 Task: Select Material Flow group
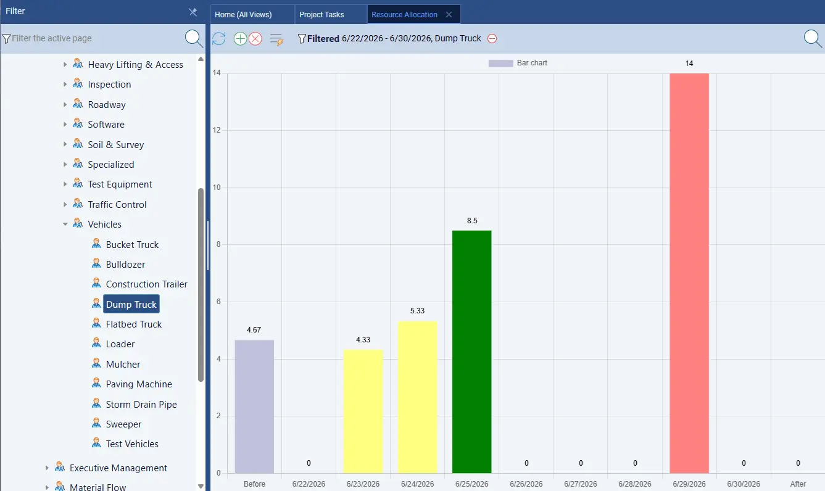[x=97, y=487]
